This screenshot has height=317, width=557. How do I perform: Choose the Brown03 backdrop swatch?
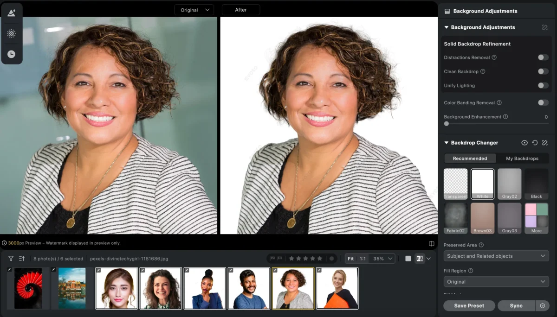coord(482,218)
